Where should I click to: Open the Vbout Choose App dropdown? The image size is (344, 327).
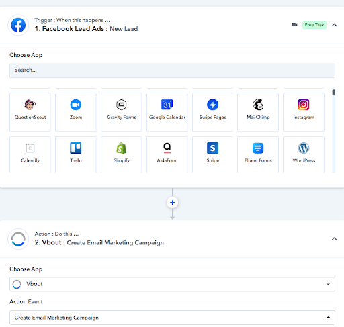pyautogui.click(x=172, y=284)
